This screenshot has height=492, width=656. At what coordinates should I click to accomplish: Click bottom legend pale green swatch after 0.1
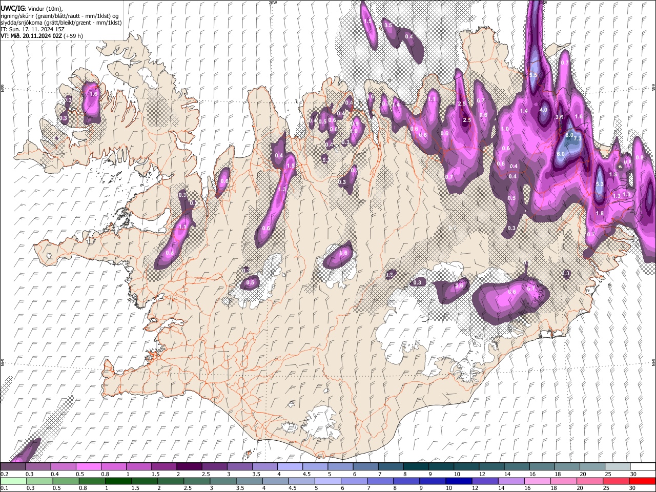13,481
